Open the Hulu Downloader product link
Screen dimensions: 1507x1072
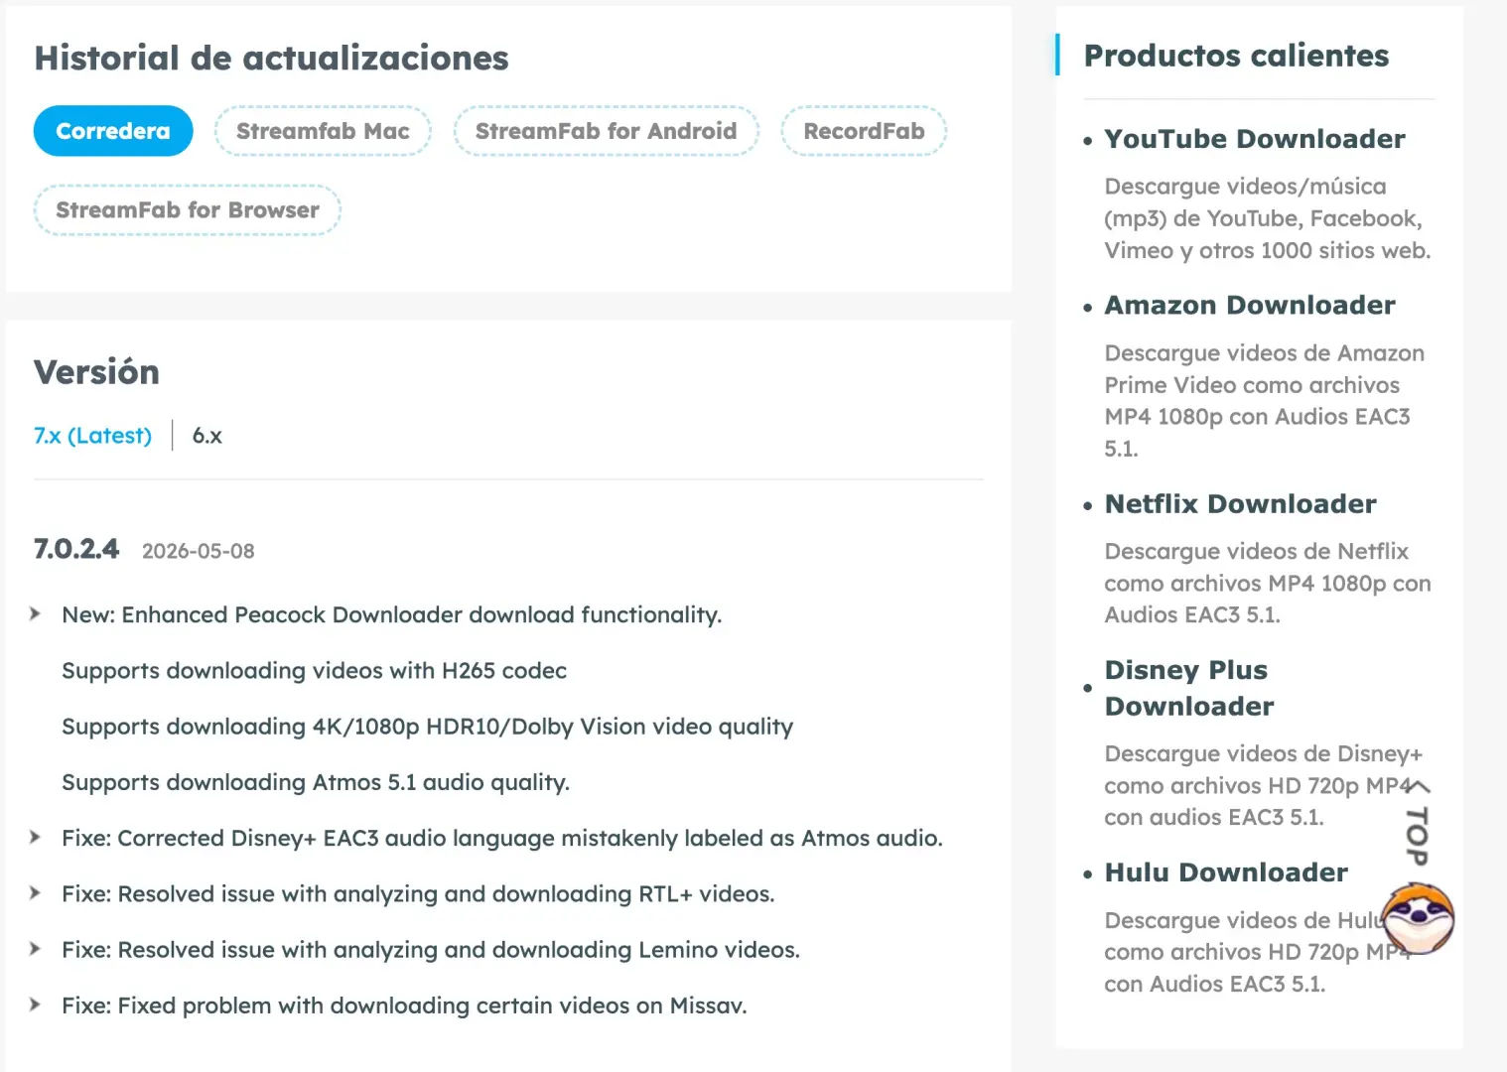[x=1226, y=872]
